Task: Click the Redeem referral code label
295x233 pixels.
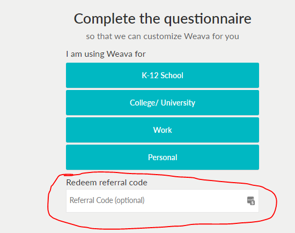Action: click(x=107, y=183)
